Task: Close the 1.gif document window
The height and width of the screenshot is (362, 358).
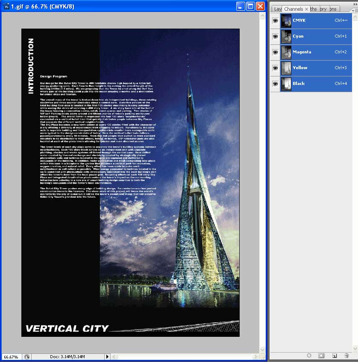Action: coord(261,6)
